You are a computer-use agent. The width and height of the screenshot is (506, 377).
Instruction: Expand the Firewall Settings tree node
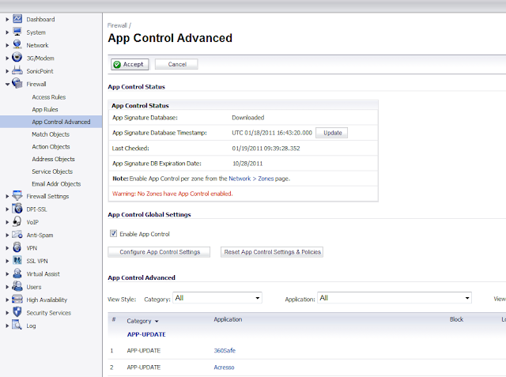pyautogui.click(x=7, y=197)
